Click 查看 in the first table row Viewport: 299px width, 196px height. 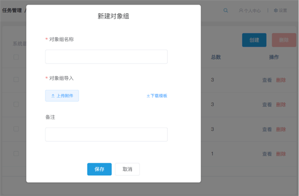267,80
